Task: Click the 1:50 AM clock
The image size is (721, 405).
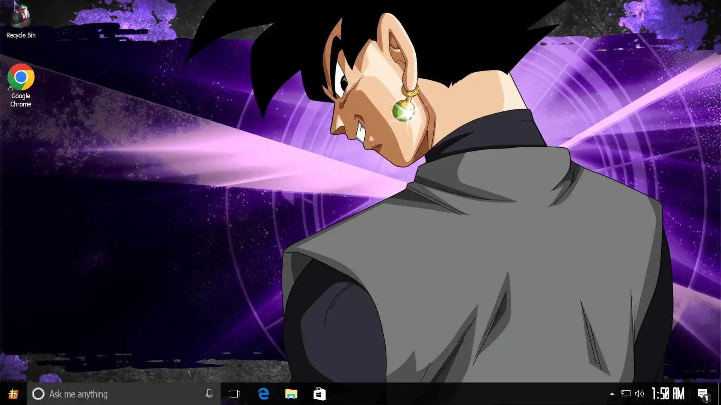Action: pyautogui.click(x=668, y=394)
